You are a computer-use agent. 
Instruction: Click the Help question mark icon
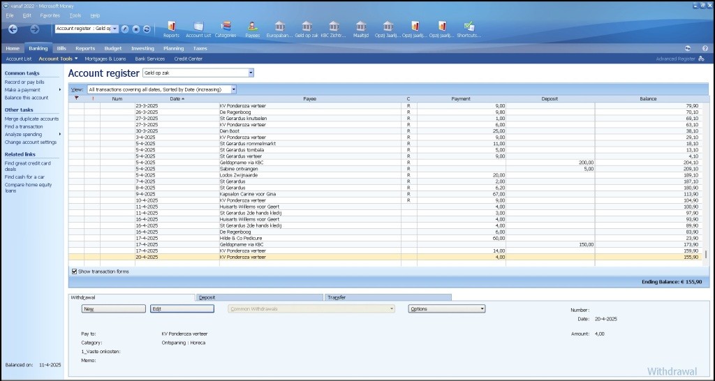point(705,48)
